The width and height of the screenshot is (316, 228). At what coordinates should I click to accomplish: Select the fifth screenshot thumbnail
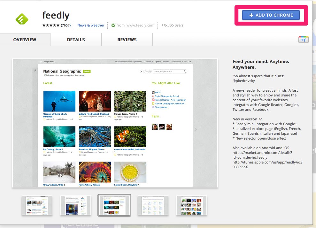[x=191, y=205]
